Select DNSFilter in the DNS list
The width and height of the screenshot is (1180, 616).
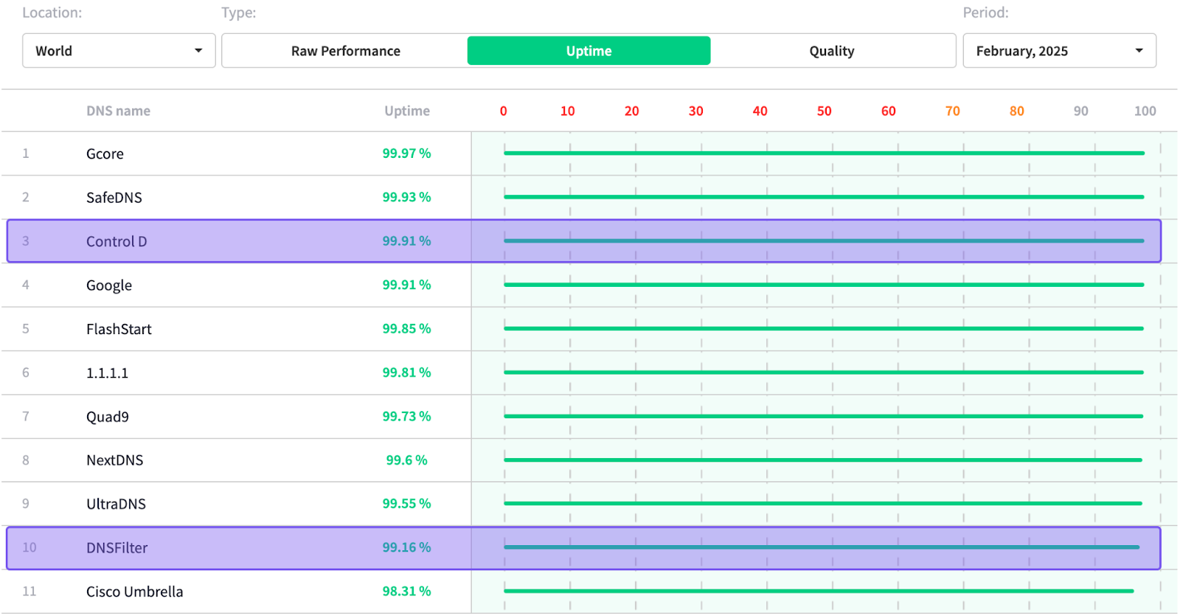coord(117,547)
